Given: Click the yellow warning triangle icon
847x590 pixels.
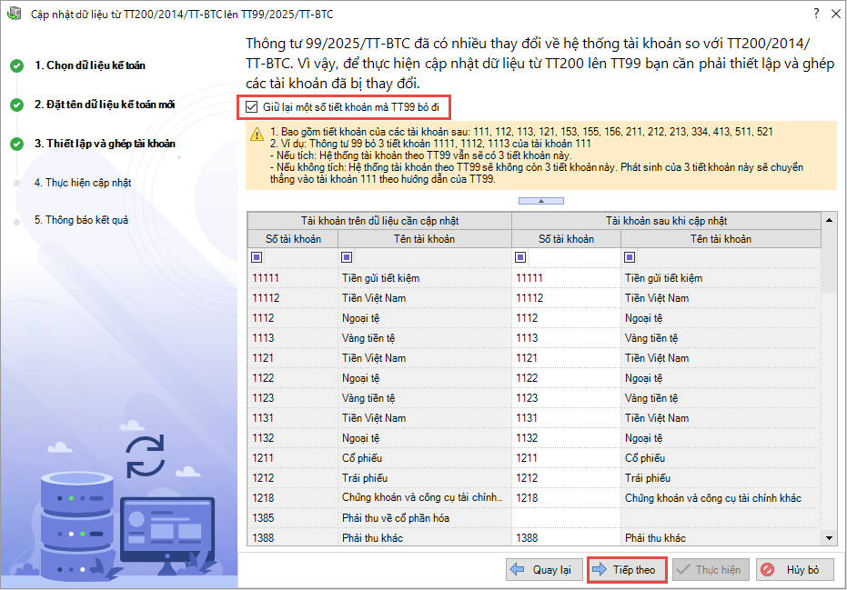Looking at the screenshot, I should (257, 134).
